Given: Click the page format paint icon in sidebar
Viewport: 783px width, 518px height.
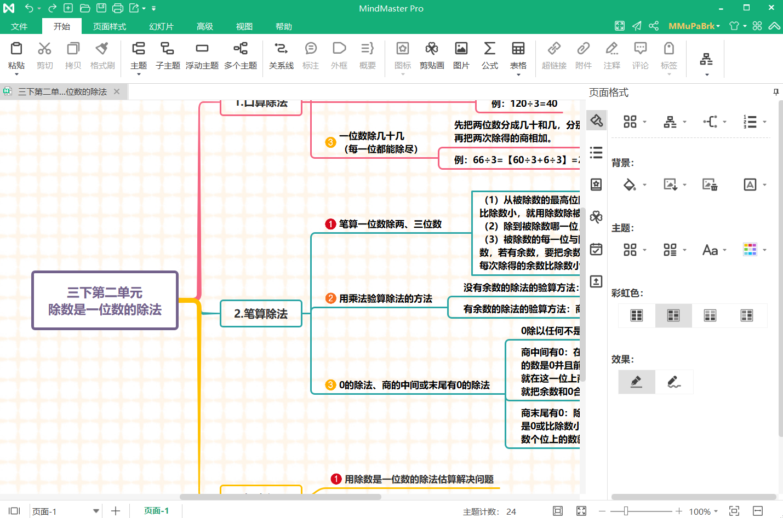Looking at the screenshot, I should [596, 120].
